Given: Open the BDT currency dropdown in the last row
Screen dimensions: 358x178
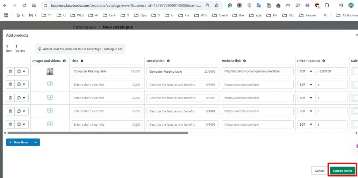Looking at the screenshot, I should pyautogui.click(x=306, y=125).
